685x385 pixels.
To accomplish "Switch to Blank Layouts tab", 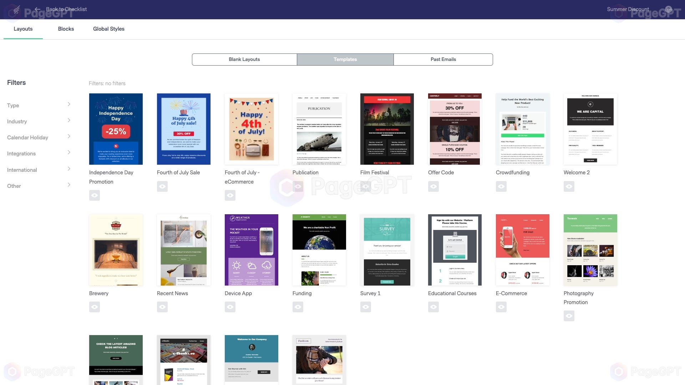I will [x=244, y=59].
